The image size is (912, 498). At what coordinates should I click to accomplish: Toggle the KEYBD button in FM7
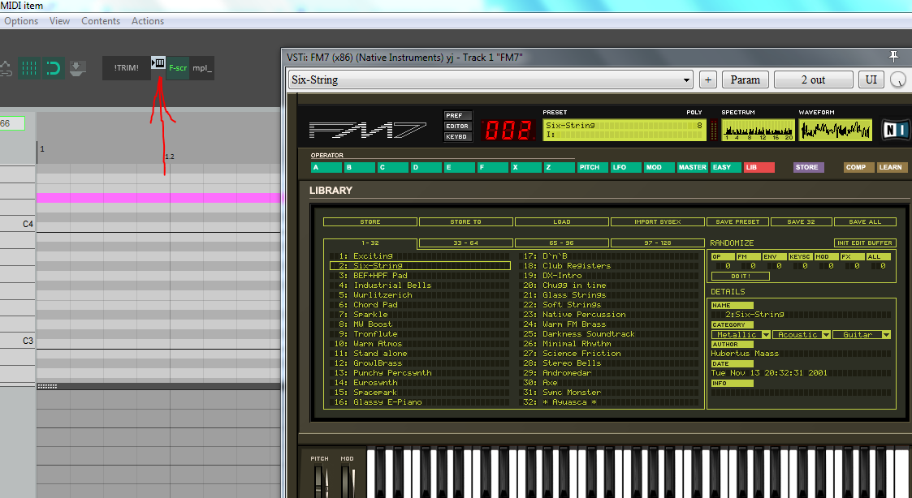pos(458,136)
